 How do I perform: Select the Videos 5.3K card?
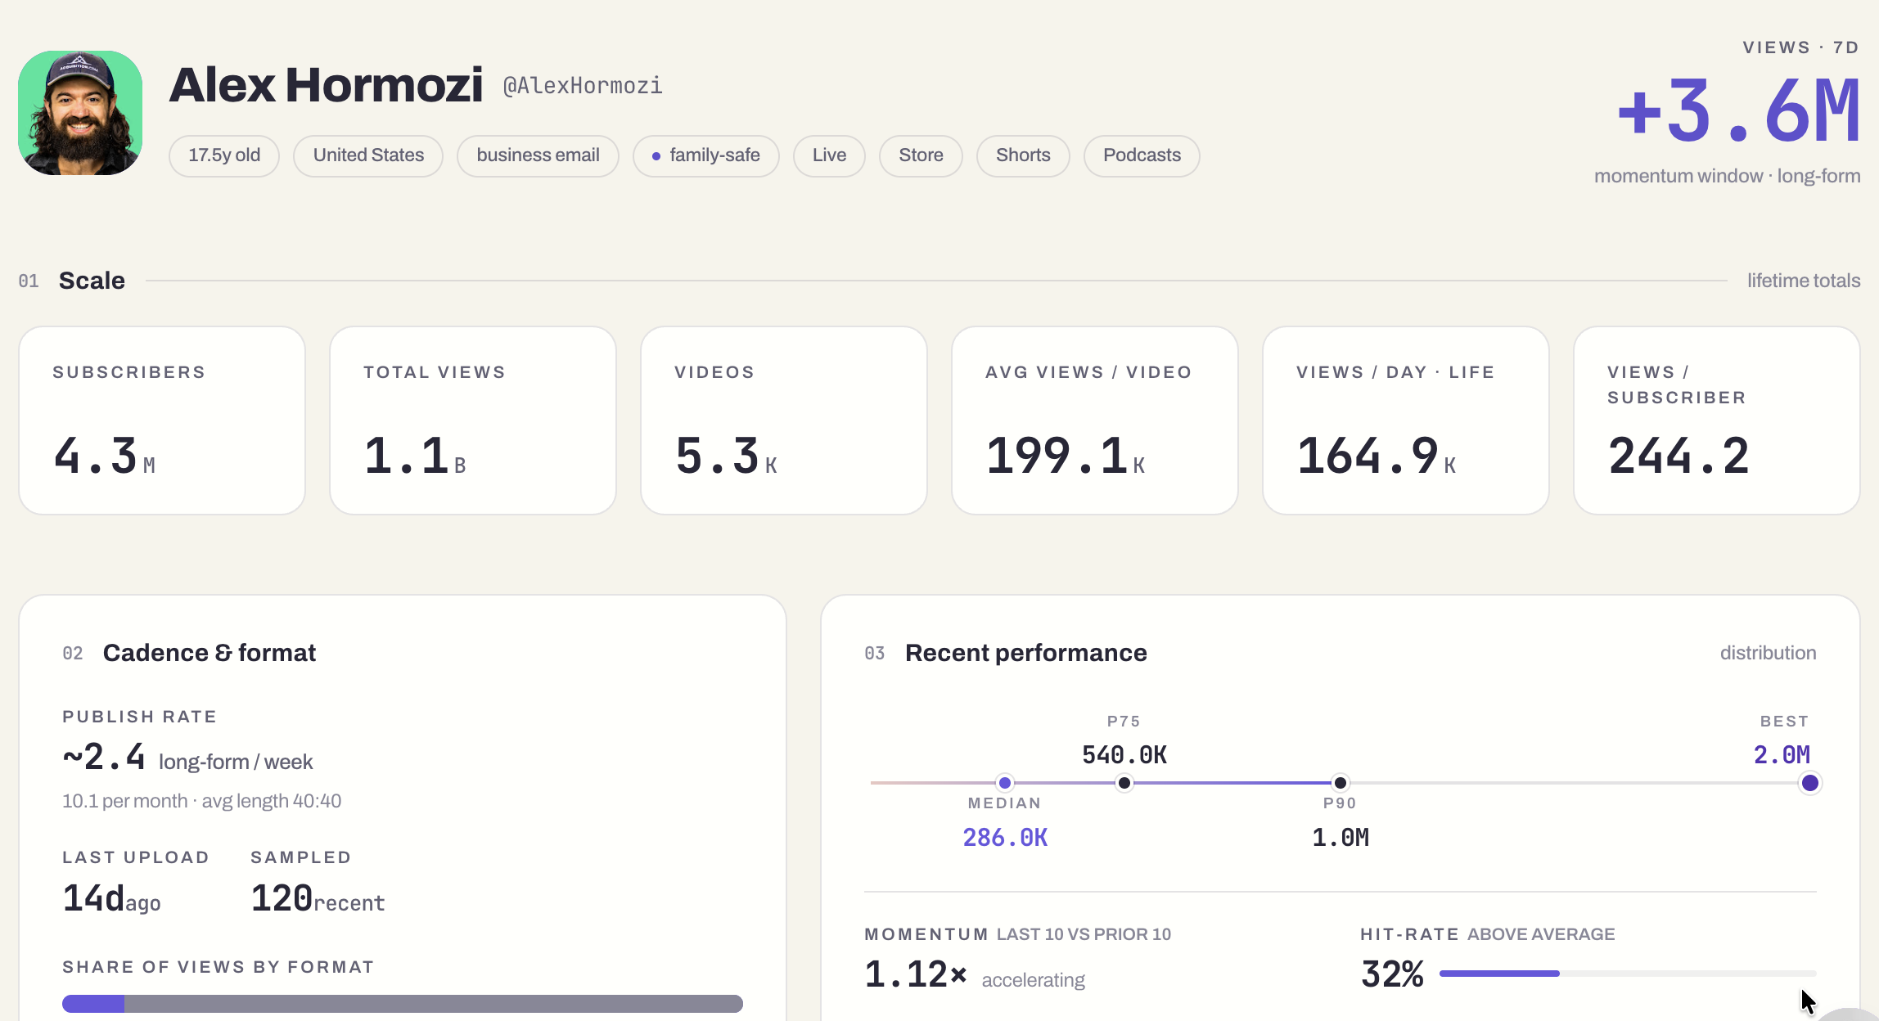click(x=784, y=421)
